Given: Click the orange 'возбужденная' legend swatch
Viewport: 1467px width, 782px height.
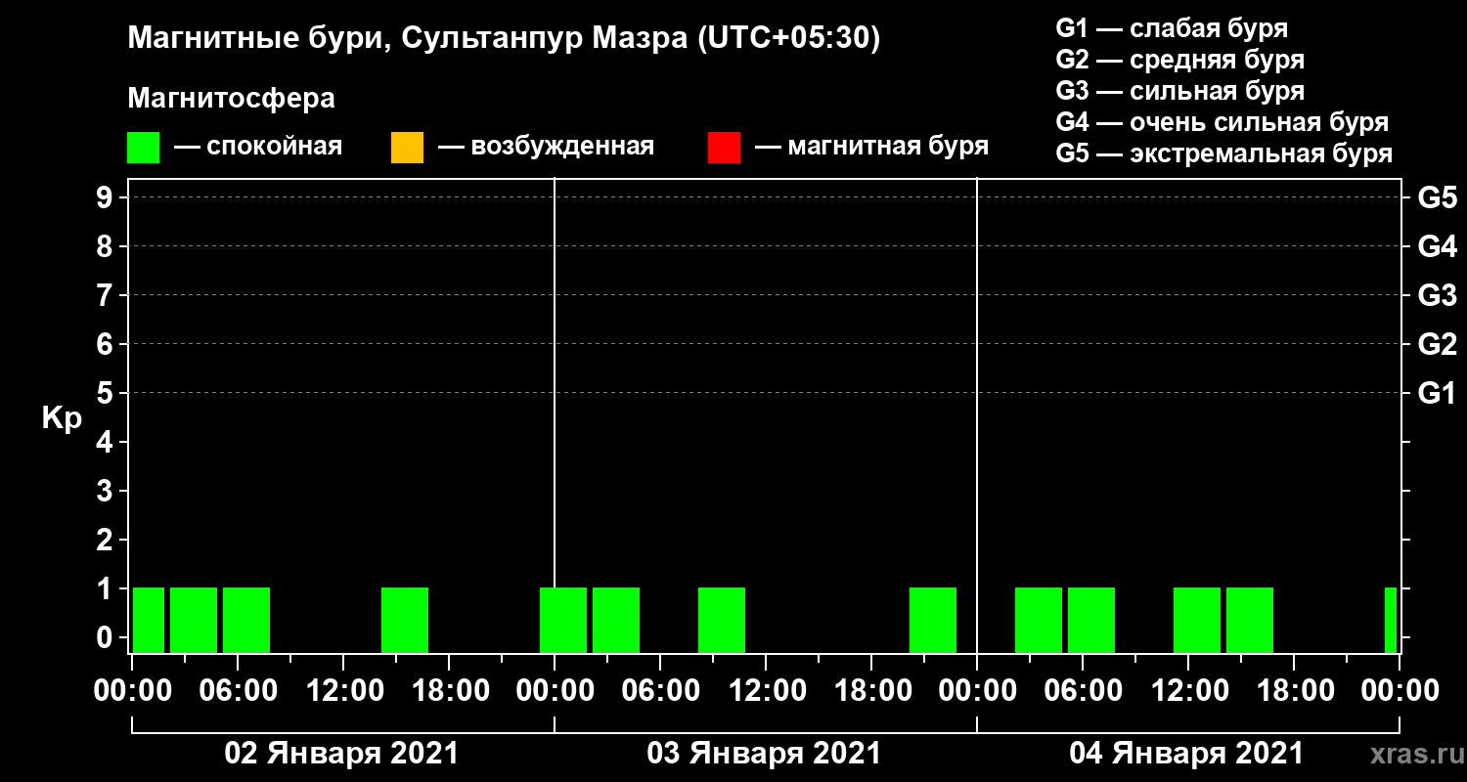Looking at the screenshot, I should tap(407, 148).
